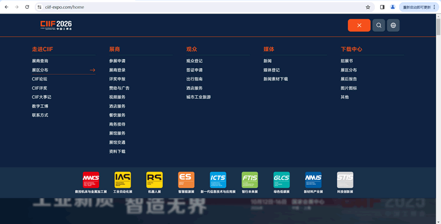This screenshot has width=441, height=224.
Task: Click the MWCS metalworking show icon
Action: click(x=91, y=179)
